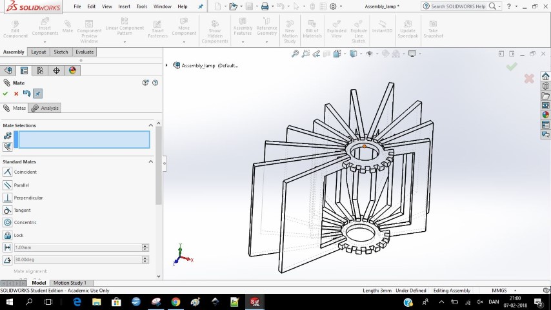Open units MMGS dropdown in status bar
The width and height of the screenshot is (551, 310).
tap(515, 290)
